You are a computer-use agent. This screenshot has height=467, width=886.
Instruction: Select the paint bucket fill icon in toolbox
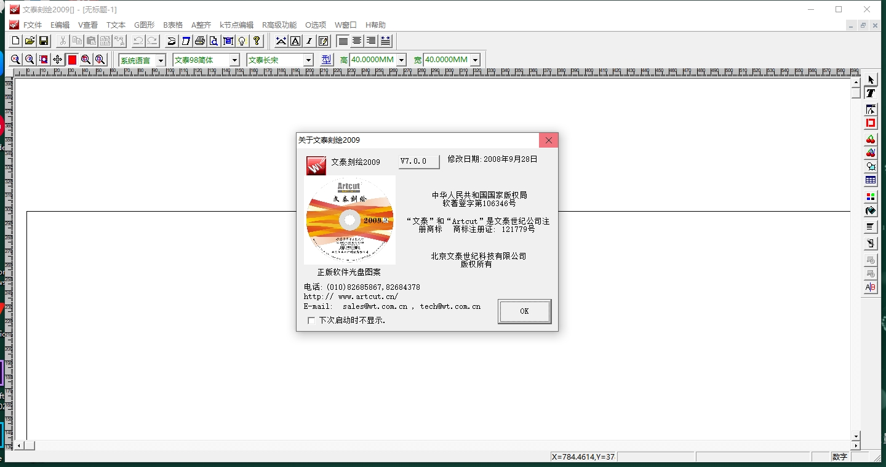871,210
